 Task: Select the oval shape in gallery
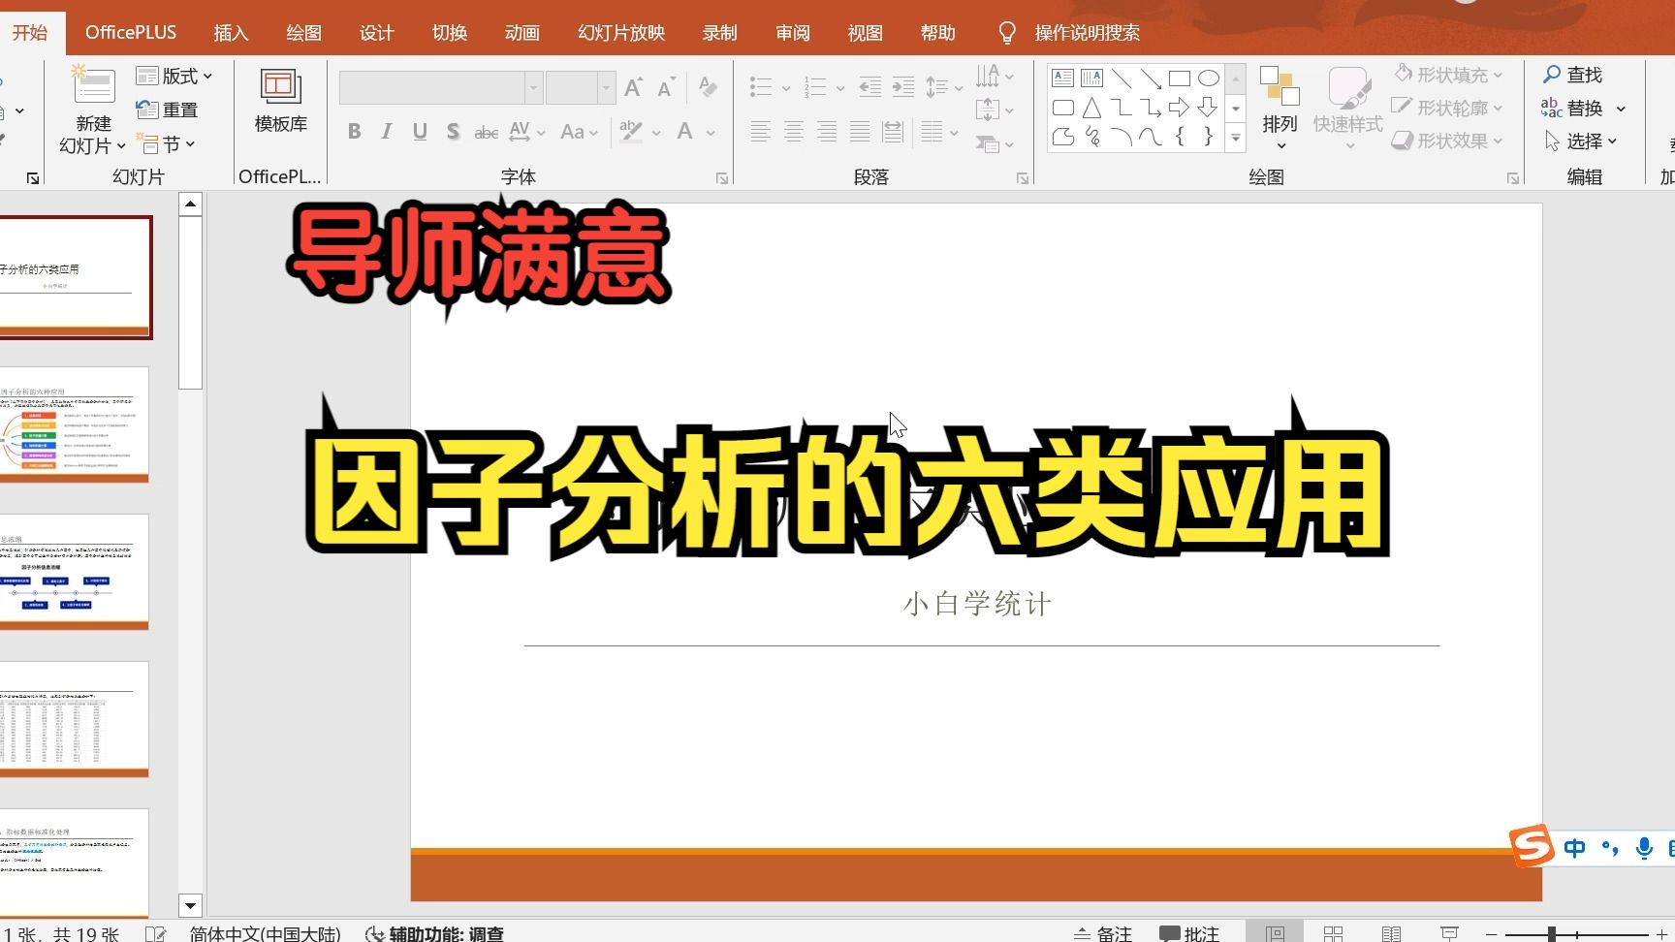[1208, 78]
